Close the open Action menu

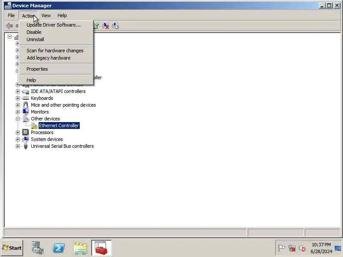28,16
